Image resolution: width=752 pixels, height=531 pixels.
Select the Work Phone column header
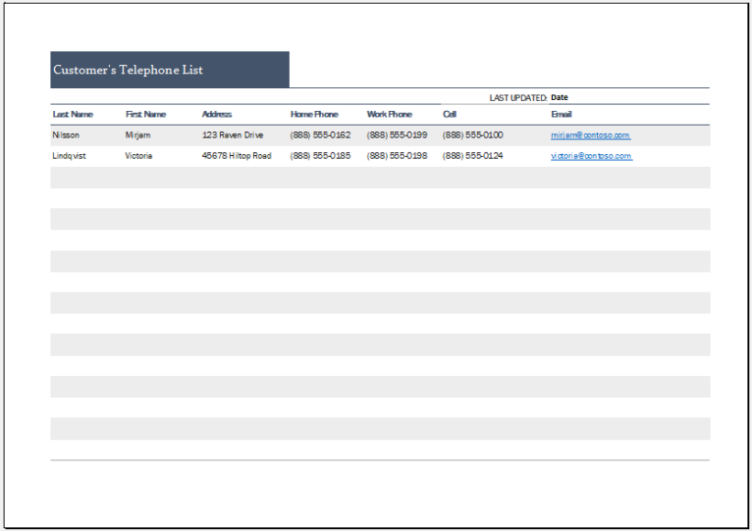tap(390, 115)
